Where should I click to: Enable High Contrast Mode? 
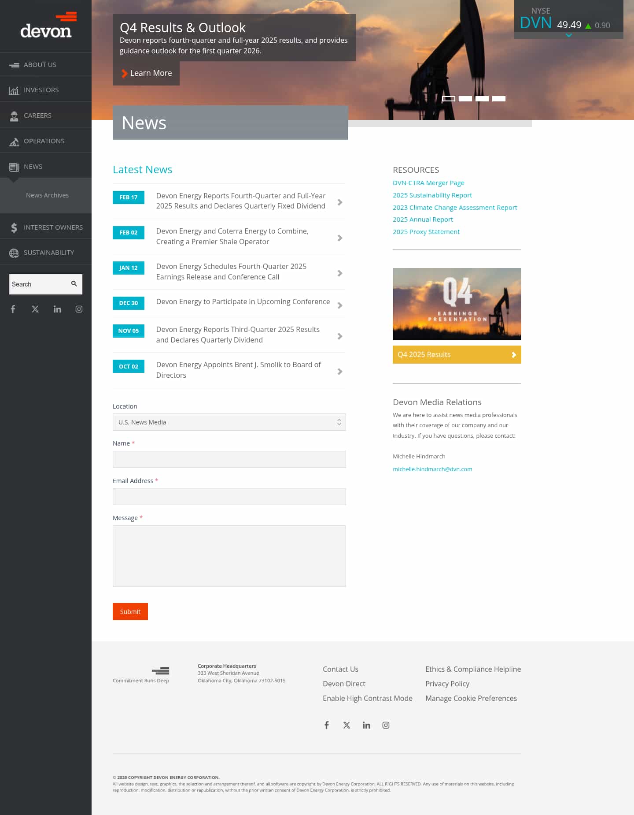[368, 698]
